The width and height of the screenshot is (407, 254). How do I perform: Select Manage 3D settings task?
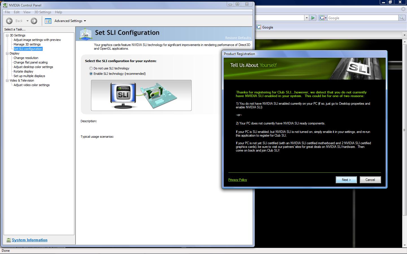[27, 44]
